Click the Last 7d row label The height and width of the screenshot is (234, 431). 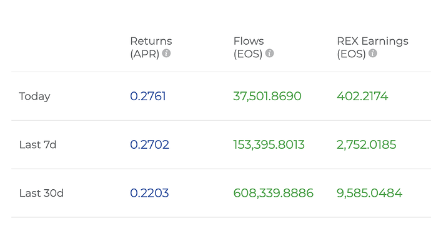(37, 144)
